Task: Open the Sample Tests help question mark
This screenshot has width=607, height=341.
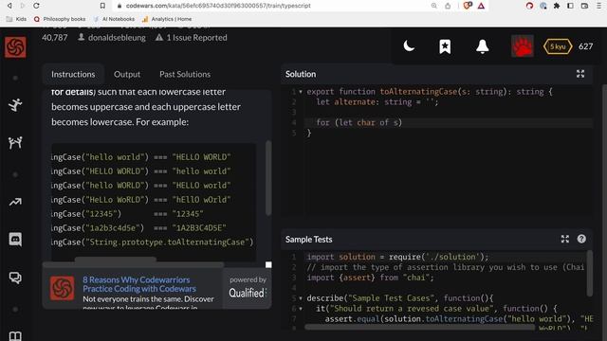Action: (x=581, y=239)
